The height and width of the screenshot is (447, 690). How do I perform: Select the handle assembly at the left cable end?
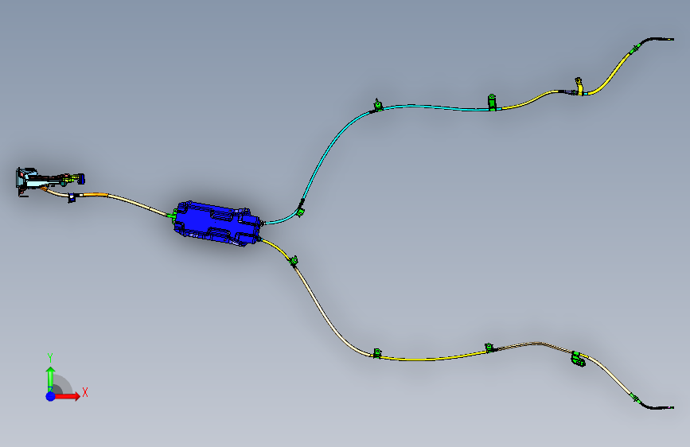click(49, 181)
